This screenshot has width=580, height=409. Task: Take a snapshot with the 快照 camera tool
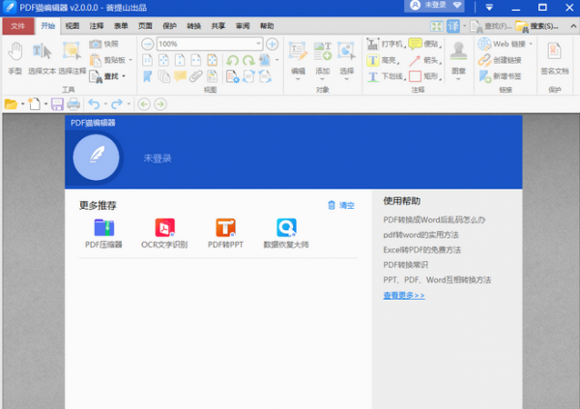[104, 44]
